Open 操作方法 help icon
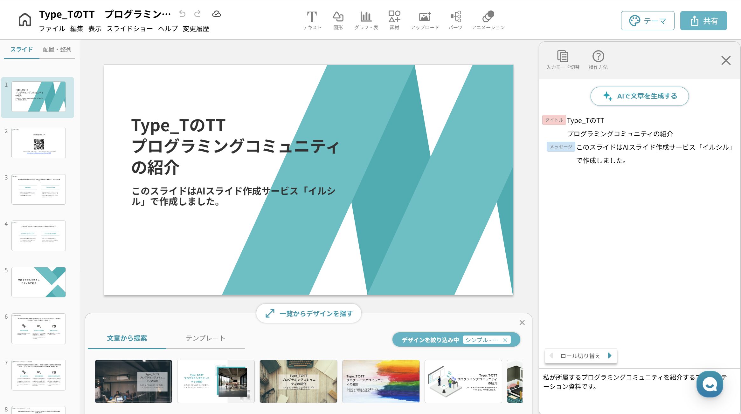The height and width of the screenshot is (414, 741). click(x=598, y=60)
